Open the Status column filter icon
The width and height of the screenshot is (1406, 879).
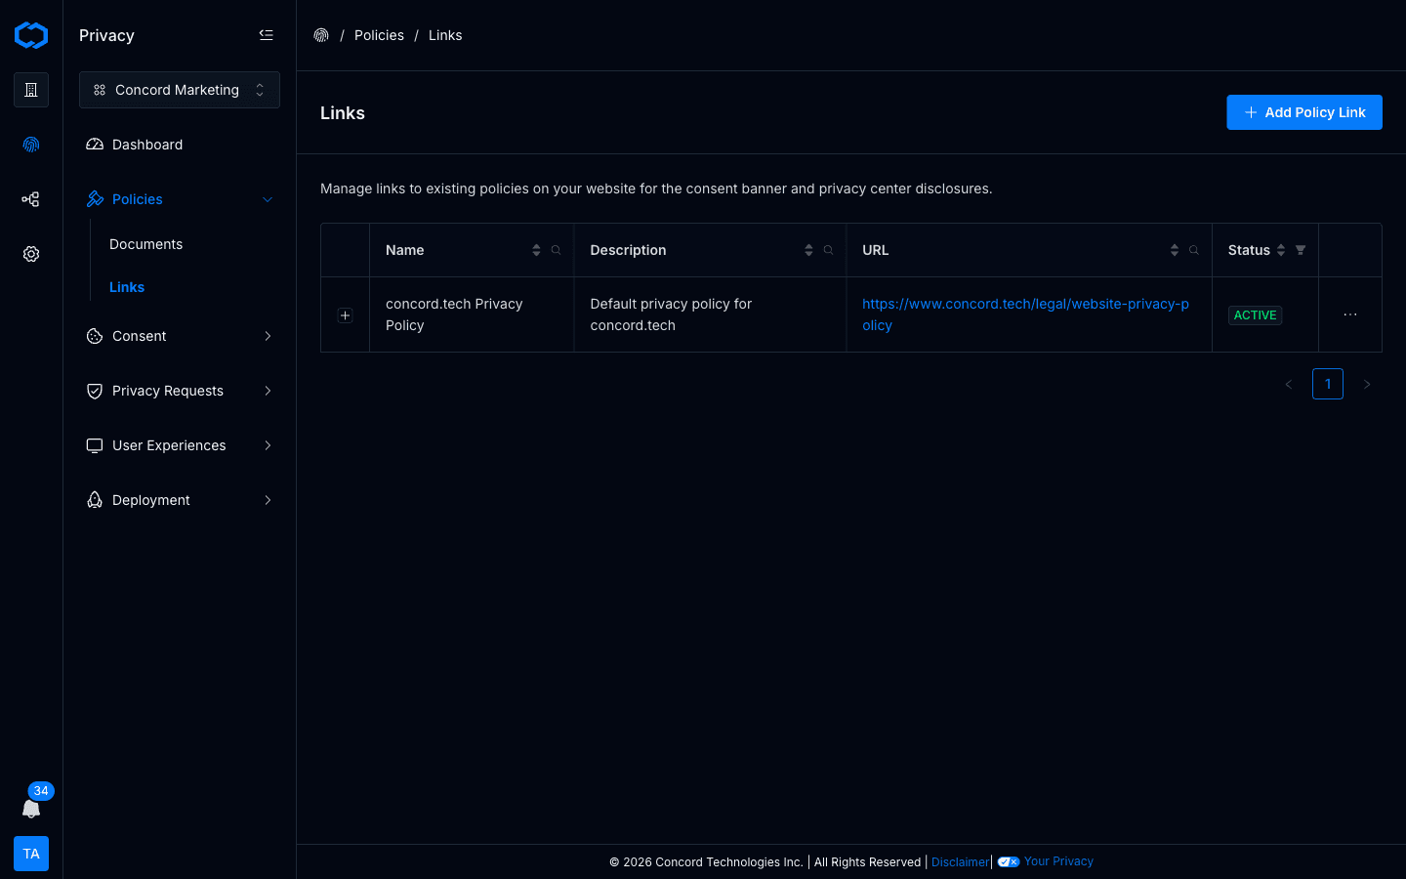coord(1301,250)
